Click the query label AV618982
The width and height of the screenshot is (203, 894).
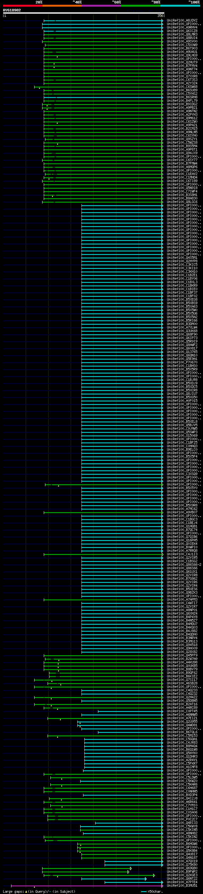click(12, 10)
